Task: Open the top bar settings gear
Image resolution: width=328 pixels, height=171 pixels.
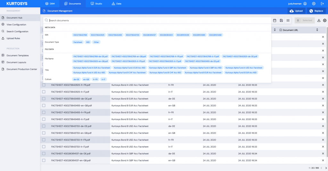Action: [x=314, y=4]
